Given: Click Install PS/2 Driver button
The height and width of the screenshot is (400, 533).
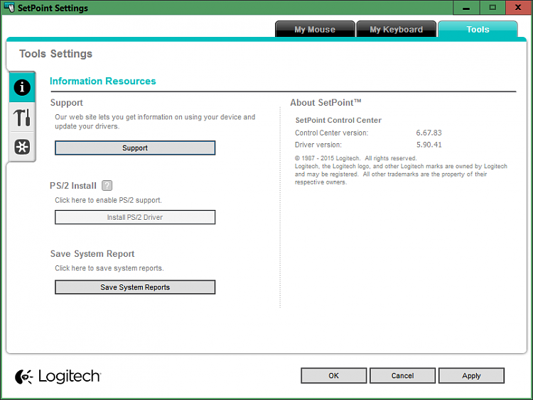Looking at the screenshot, I should click(135, 217).
